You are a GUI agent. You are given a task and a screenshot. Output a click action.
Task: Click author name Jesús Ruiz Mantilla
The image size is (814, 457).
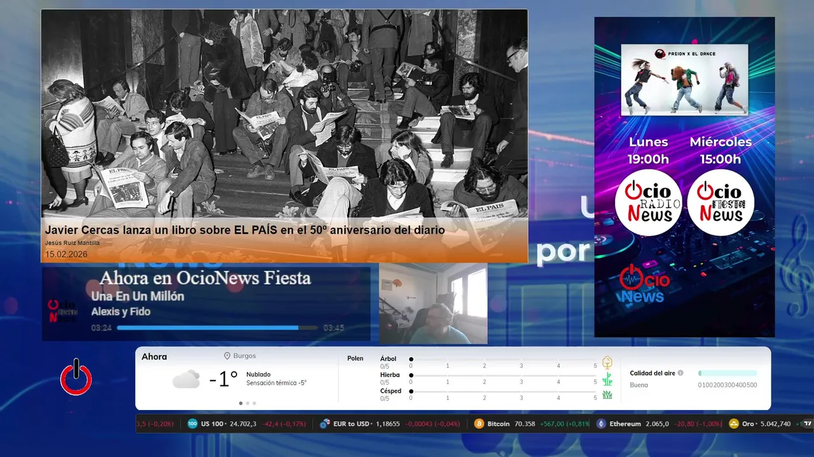click(72, 243)
